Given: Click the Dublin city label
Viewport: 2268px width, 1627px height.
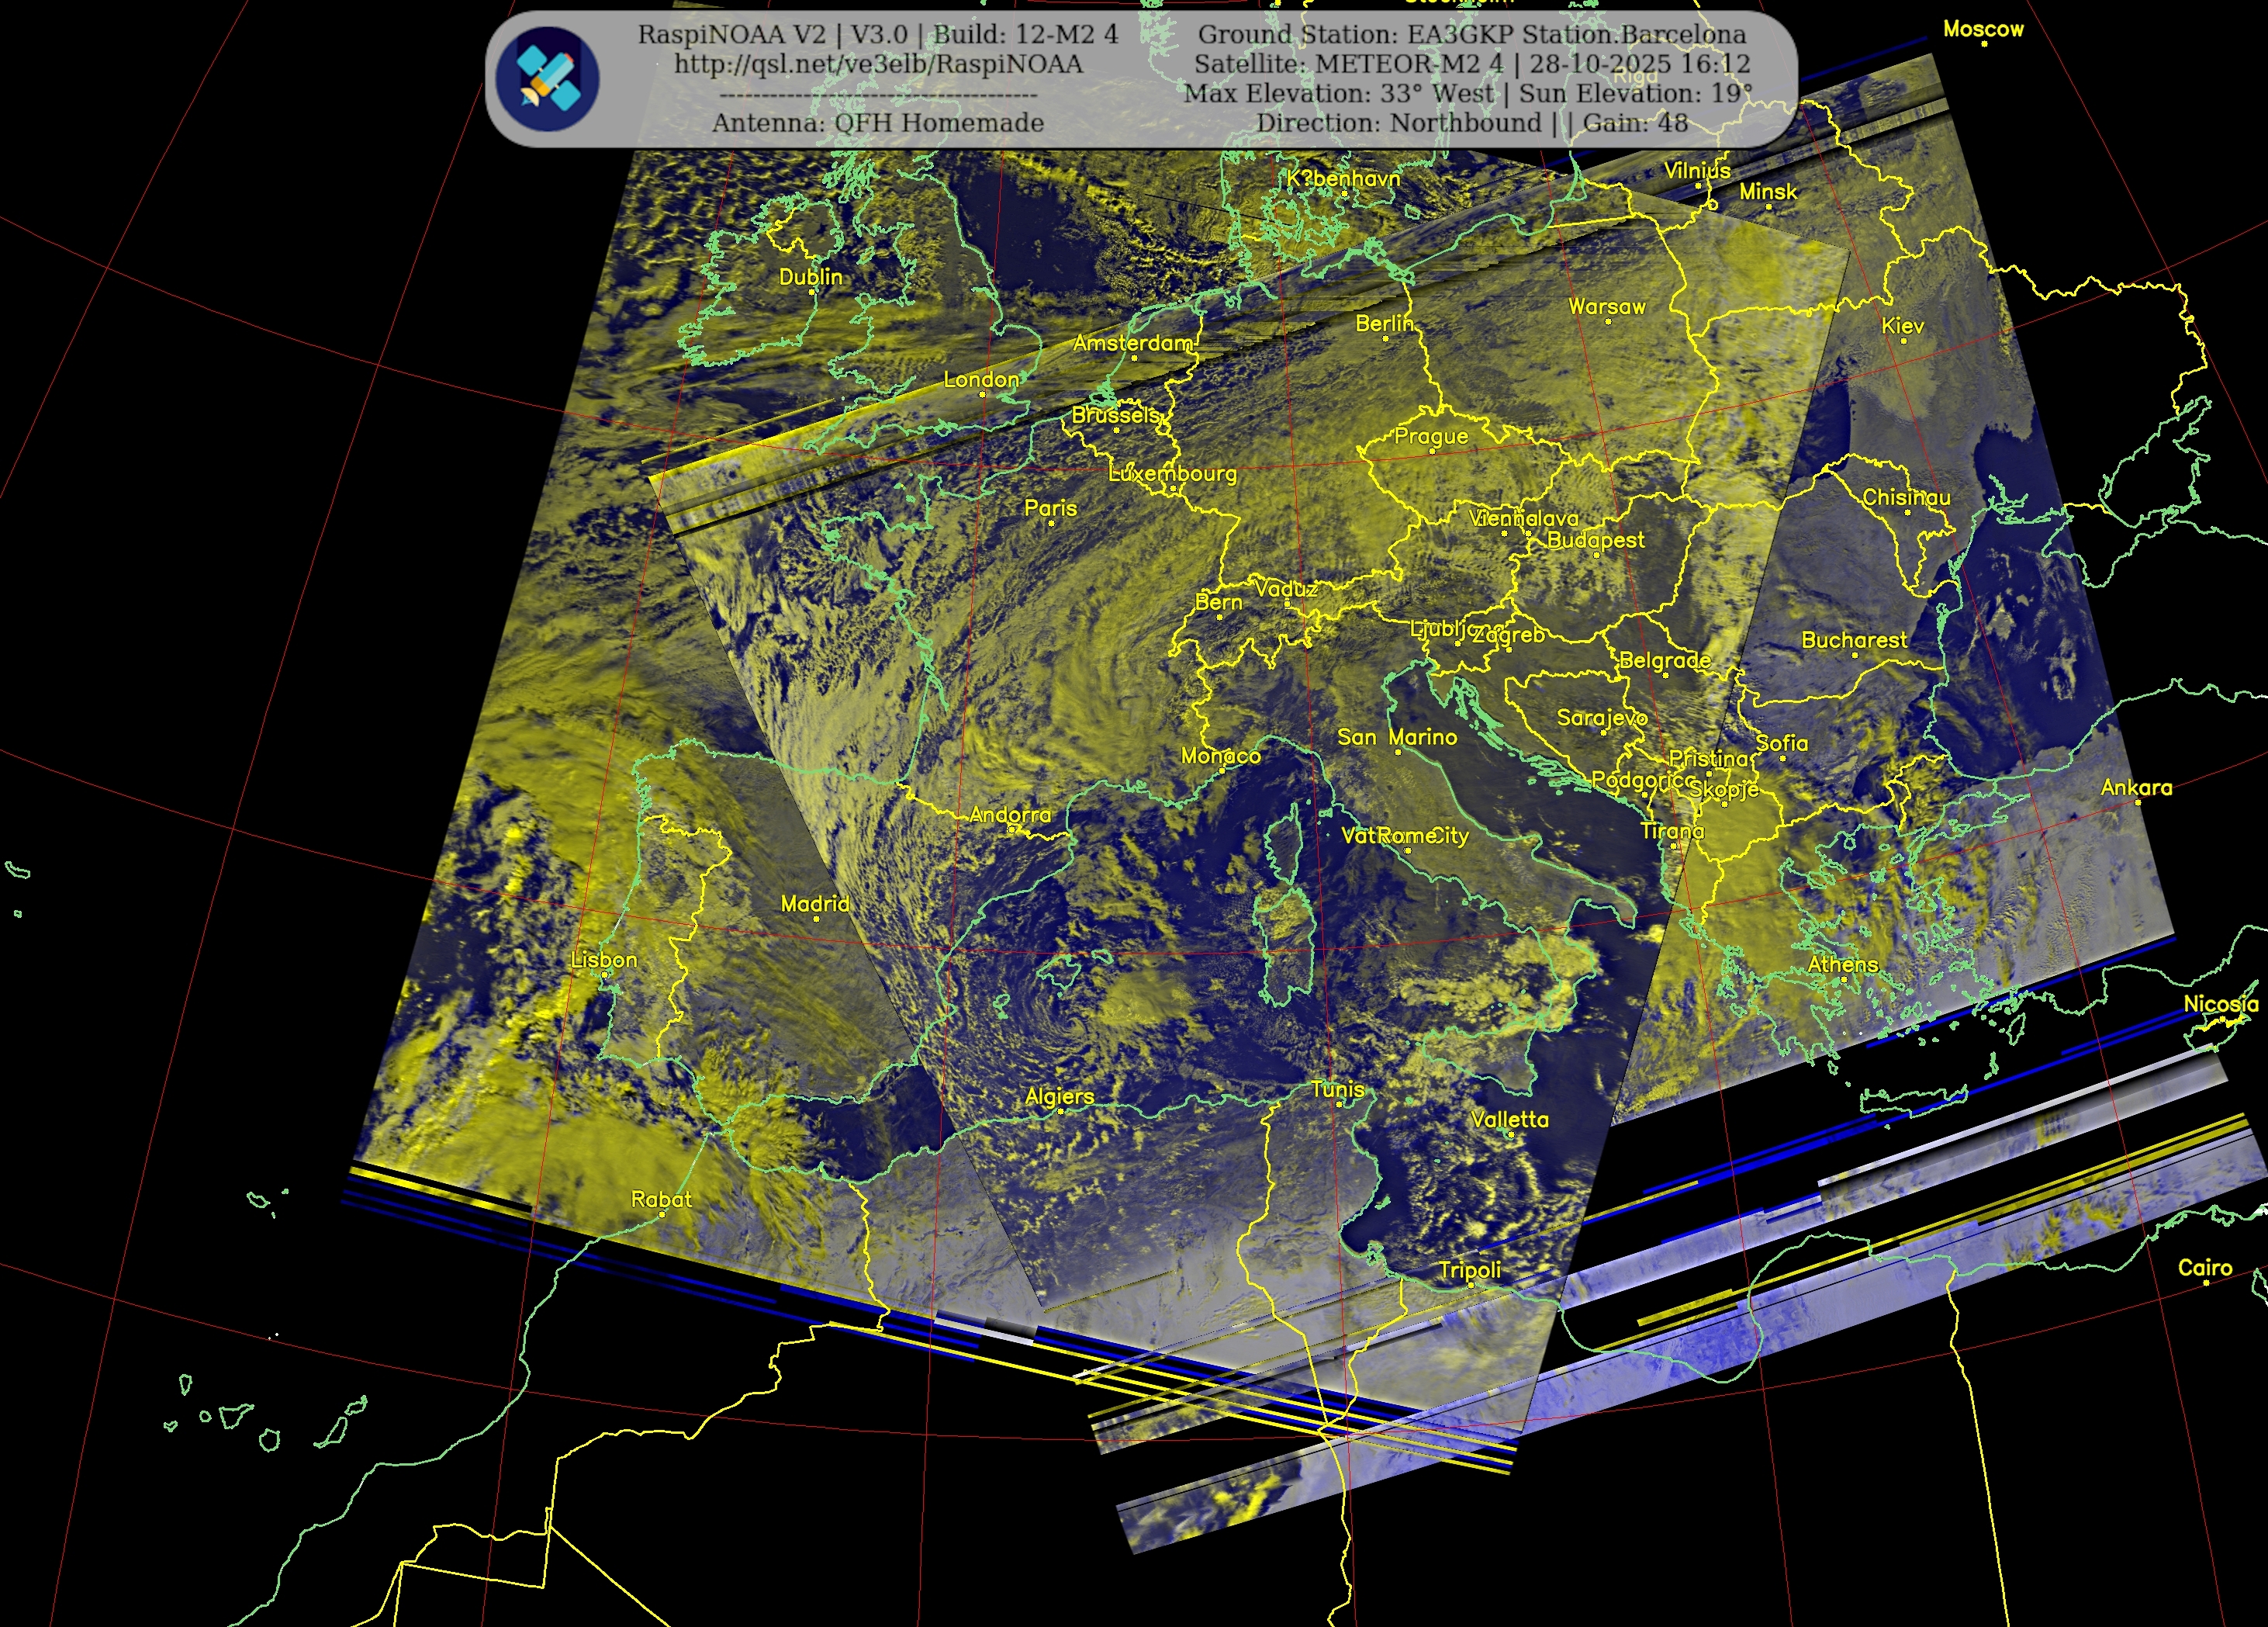Looking at the screenshot, I should point(810,277).
